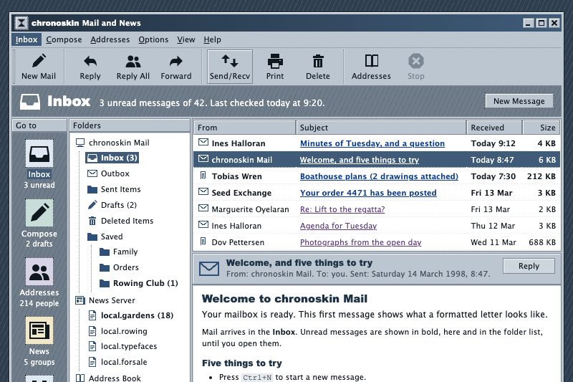573x382 pixels.
Task: Open 'Boathouse plans (2 drawings attached)' link
Action: 379,176
